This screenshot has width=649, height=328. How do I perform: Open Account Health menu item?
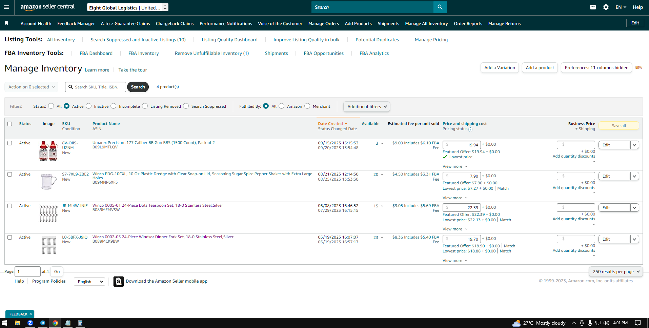(x=36, y=23)
